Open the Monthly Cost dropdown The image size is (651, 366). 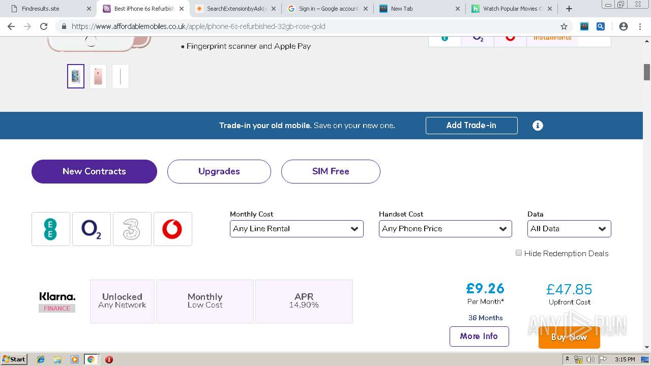[x=297, y=229]
